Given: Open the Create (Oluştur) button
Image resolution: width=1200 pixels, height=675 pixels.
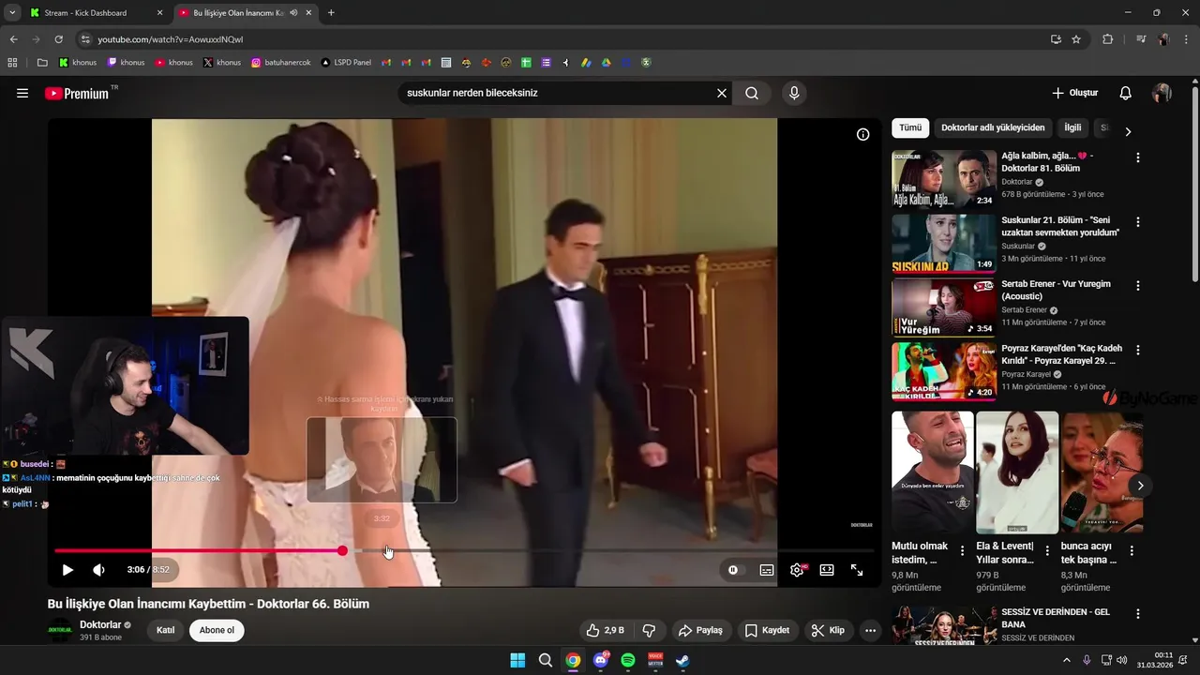Looking at the screenshot, I should [x=1074, y=94].
